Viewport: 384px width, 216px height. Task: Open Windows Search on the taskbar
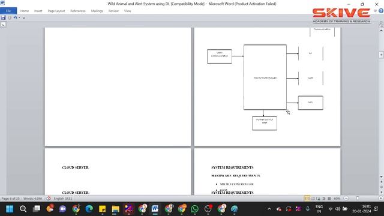[x=23, y=209]
